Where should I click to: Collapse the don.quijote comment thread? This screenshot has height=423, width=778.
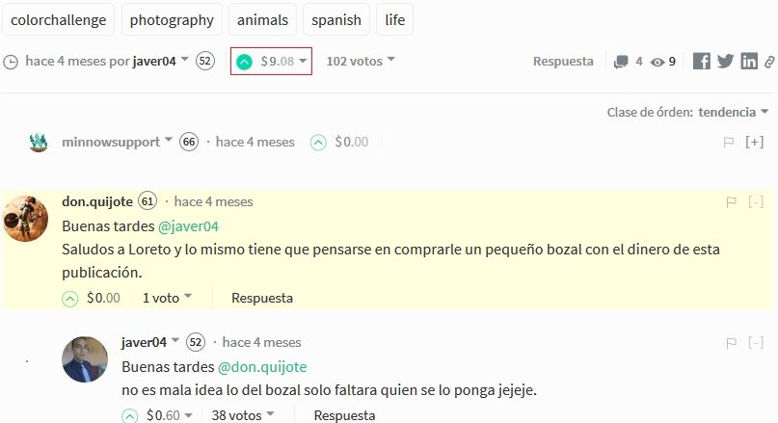click(755, 201)
